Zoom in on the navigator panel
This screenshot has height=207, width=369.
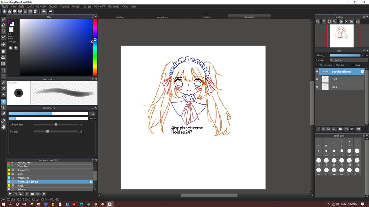pyautogui.click(x=324, y=22)
